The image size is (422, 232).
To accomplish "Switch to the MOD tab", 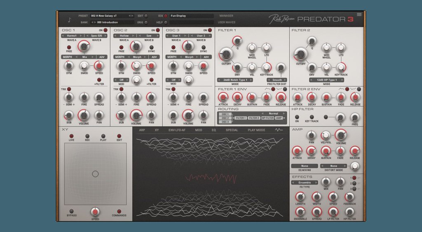I will tap(199, 130).
